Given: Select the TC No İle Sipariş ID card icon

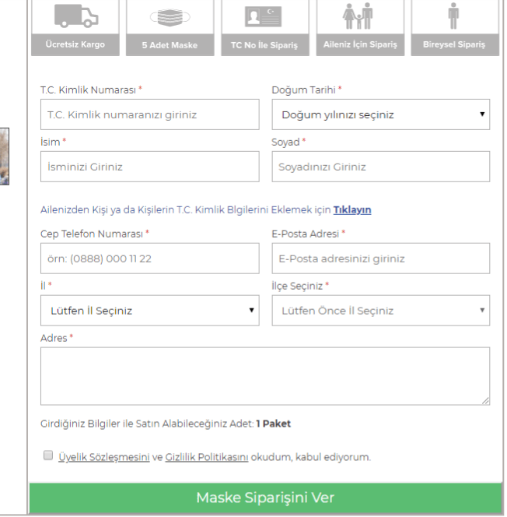Looking at the screenshot, I should 264,16.
